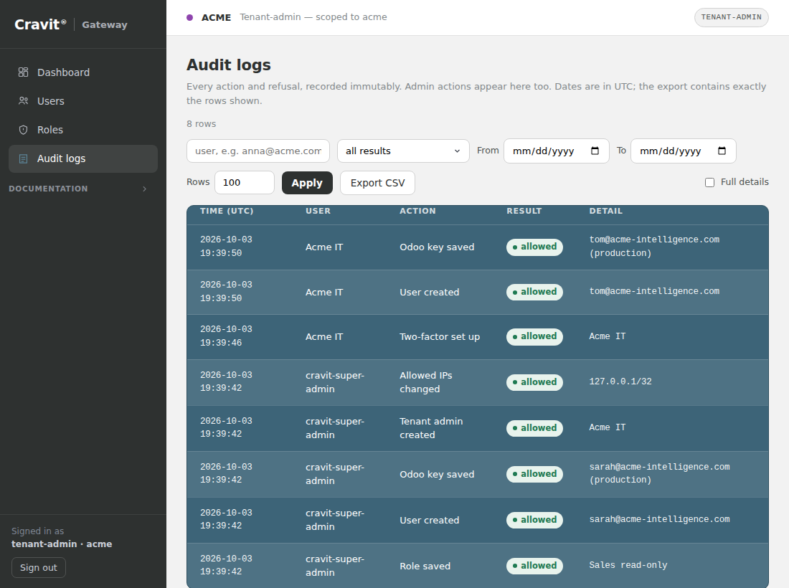The image size is (789, 588).
Task: Click the tenant-admin · acme signed-in text
Action: [62, 544]
